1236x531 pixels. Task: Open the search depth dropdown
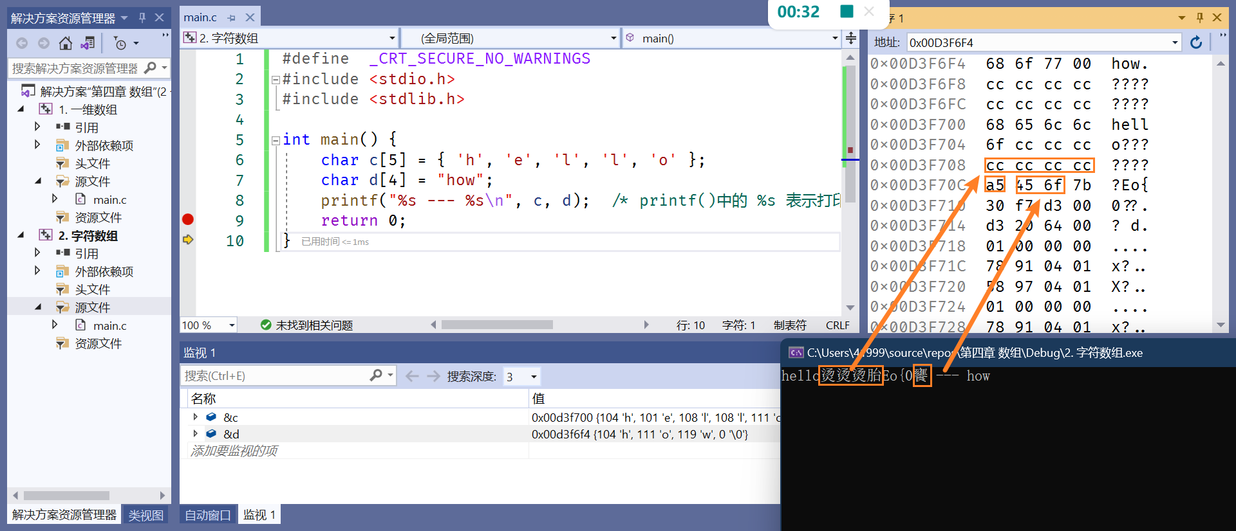(534, 377)
